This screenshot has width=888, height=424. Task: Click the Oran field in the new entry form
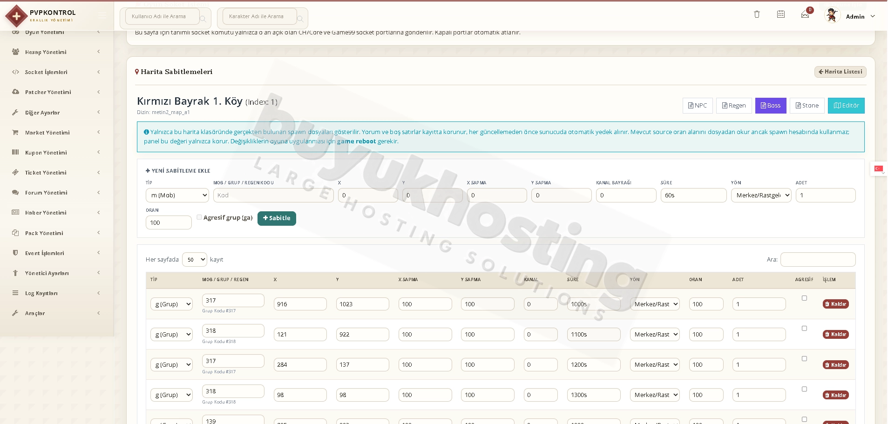point(169,222)
